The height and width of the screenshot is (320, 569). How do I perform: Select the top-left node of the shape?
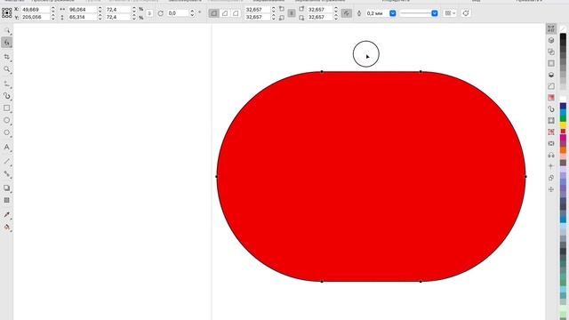click(x=322, y=71)
